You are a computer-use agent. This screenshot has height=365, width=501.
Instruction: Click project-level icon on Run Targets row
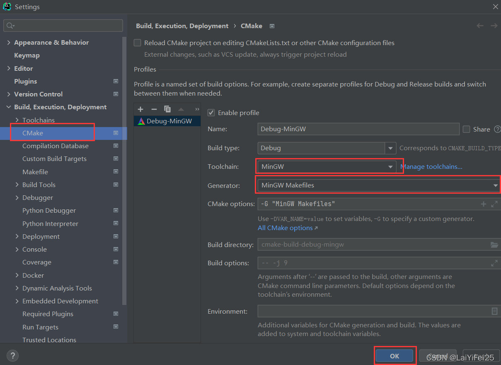click(116, 327)
